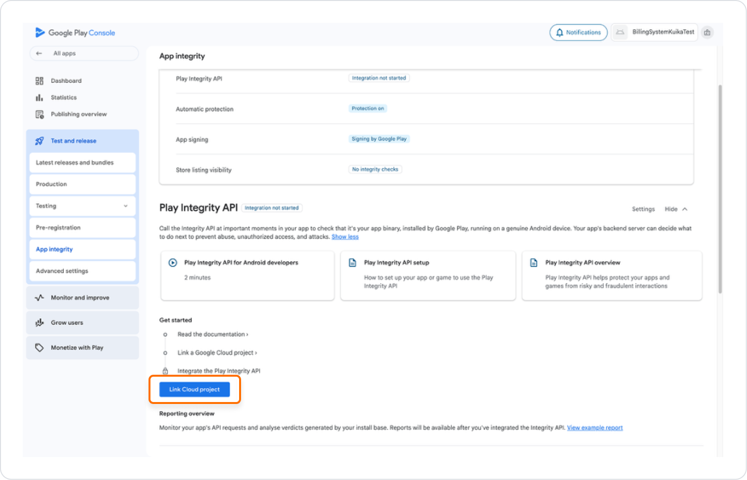
Task: Click the page vertical scrollbar
Action: tap(720, 189)
